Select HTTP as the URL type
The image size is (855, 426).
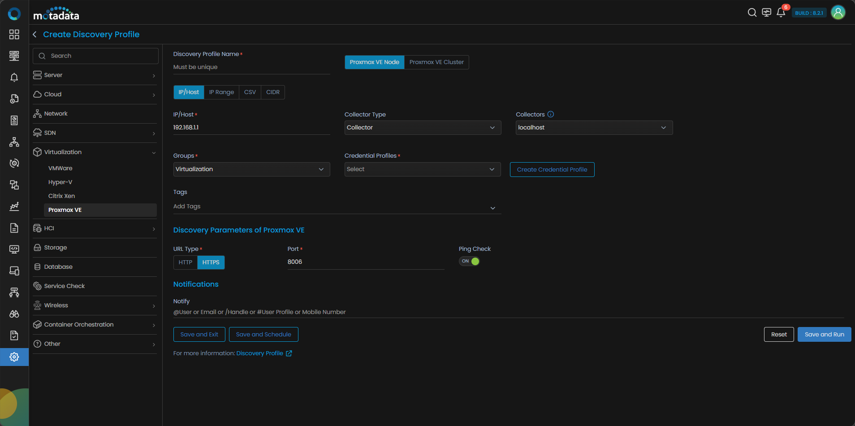[185, 262]
